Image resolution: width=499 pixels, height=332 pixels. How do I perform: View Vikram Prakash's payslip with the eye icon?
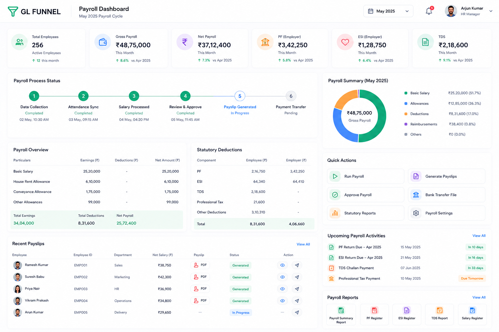pyautogui.click(x=283, y=301)
